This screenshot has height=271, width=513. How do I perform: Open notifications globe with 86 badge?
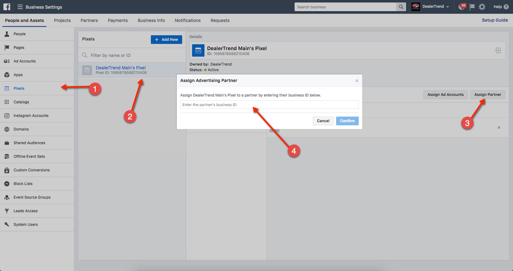pyautogui.click(x=462, y=7)
